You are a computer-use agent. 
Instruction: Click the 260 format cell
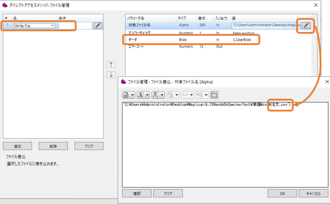click(x=202, y=25)
